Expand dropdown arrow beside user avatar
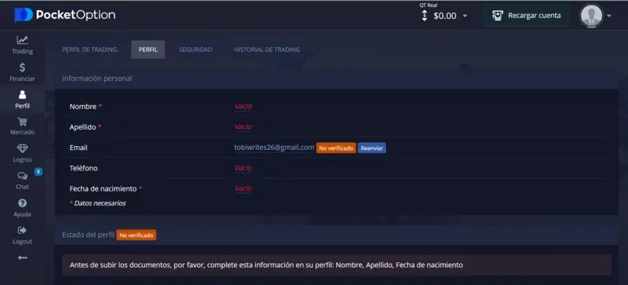Image resolution: width=628 pixels, height=285 pixels. (609, 16)
